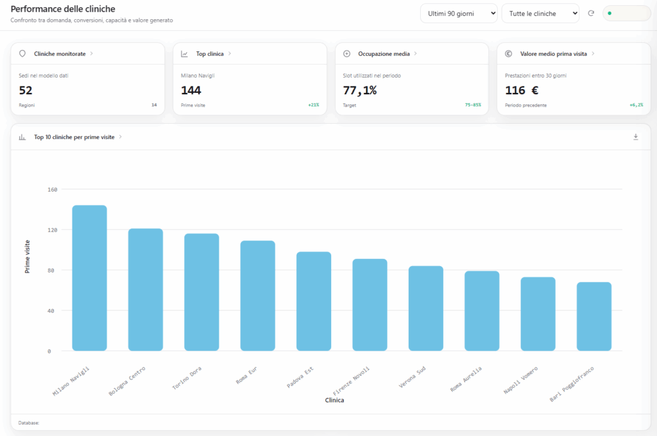
Task: Open the 'Ultimi 90 giorni' period dropdown
Action: [x=459, y=13]
